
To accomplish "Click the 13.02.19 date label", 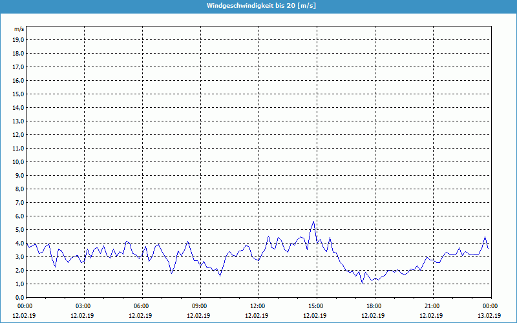I will (x=489, y=316).
